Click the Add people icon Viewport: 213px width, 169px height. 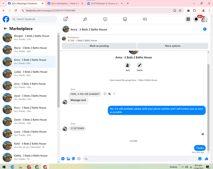[127, 65]
